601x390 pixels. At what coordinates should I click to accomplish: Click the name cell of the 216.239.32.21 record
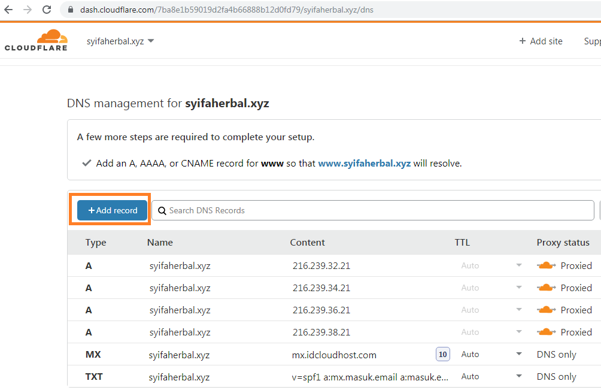tap(180, 266)
